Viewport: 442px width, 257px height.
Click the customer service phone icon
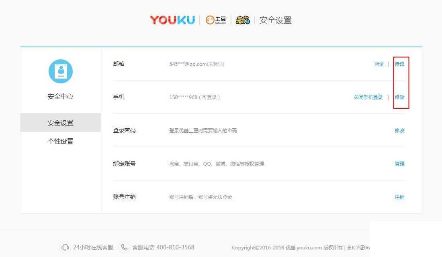125,247
